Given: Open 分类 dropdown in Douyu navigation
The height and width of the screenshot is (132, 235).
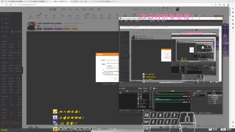Looking at the screenshot, I should tap(77, 9).
